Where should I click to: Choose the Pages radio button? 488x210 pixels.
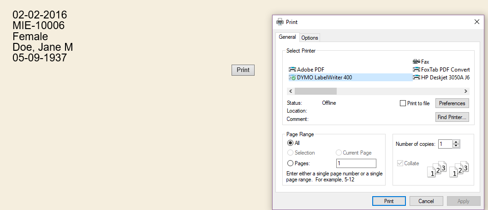(290, 163)
